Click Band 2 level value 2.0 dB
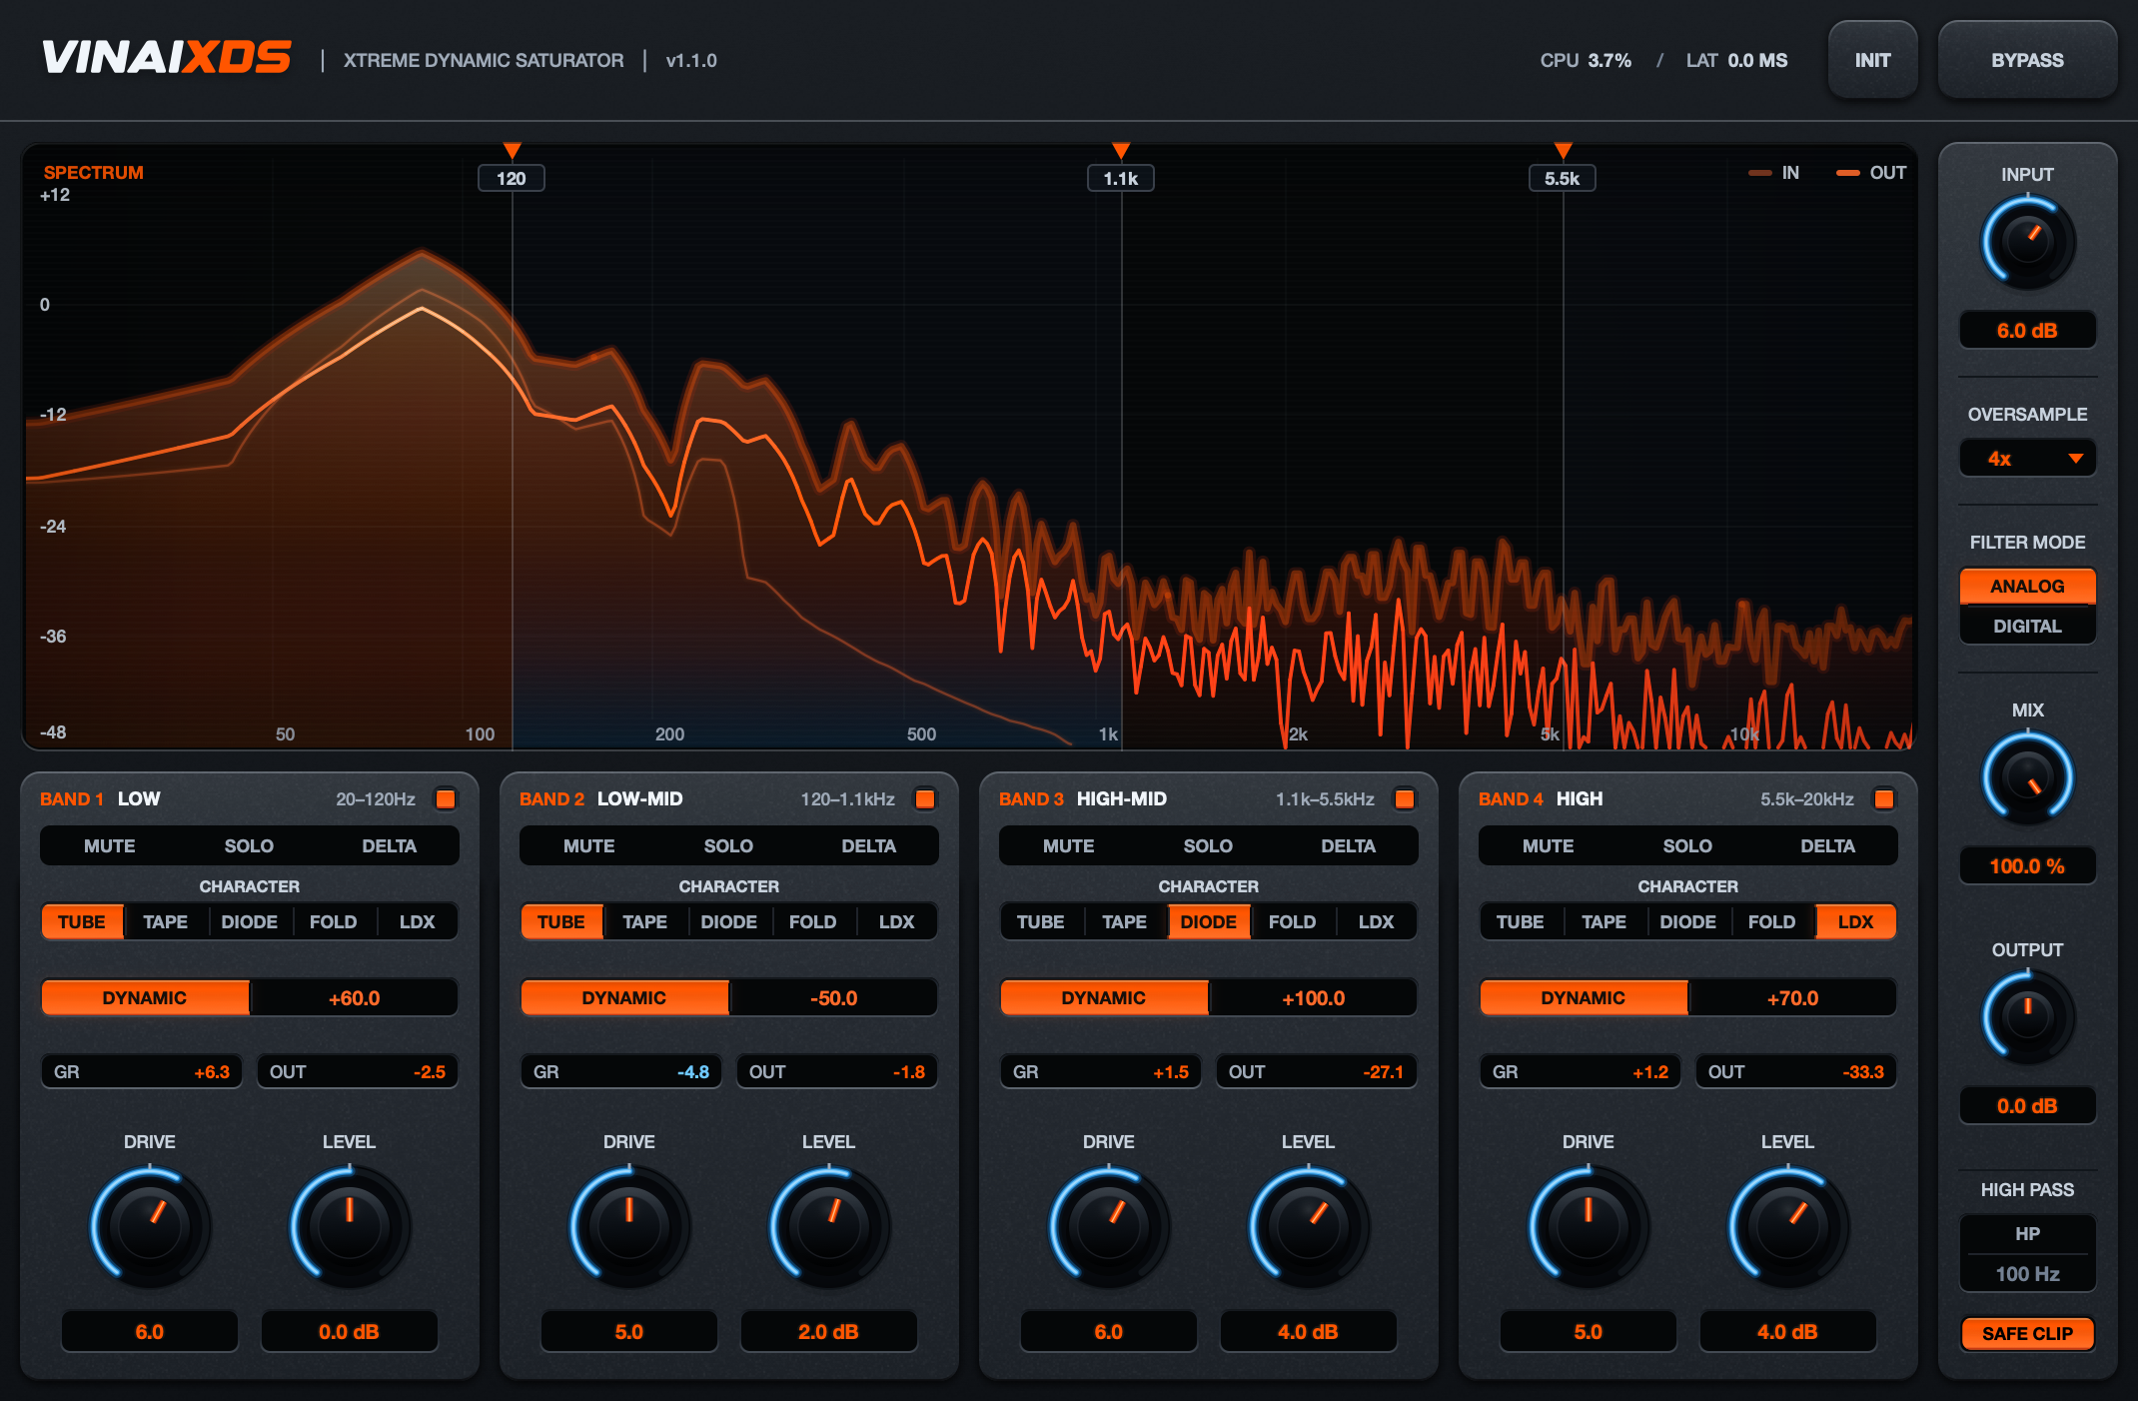Viewport: 2138px width, 1401px height. 829,1332
